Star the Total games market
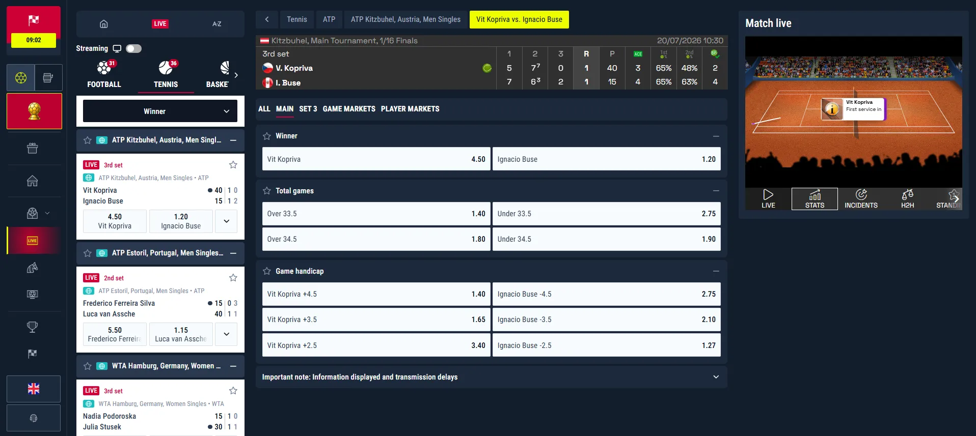This screenshot has width=976, height=436. 267,191
